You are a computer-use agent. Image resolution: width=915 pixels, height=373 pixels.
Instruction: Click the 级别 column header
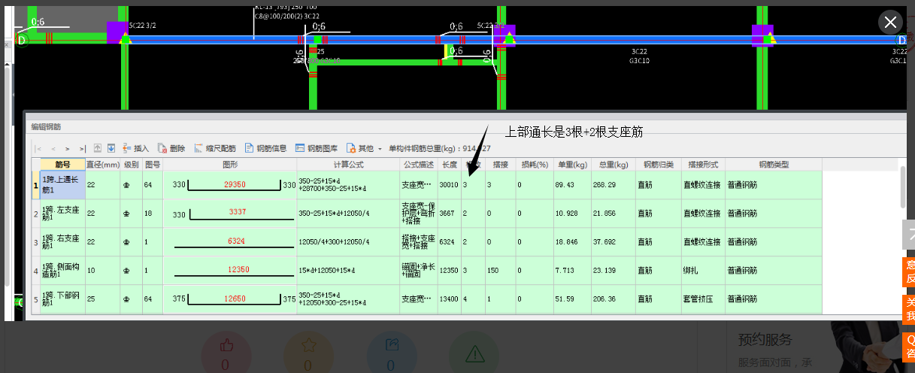pos(132,164)
